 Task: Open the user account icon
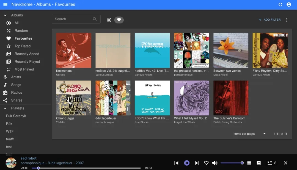[x=289, y=4]
